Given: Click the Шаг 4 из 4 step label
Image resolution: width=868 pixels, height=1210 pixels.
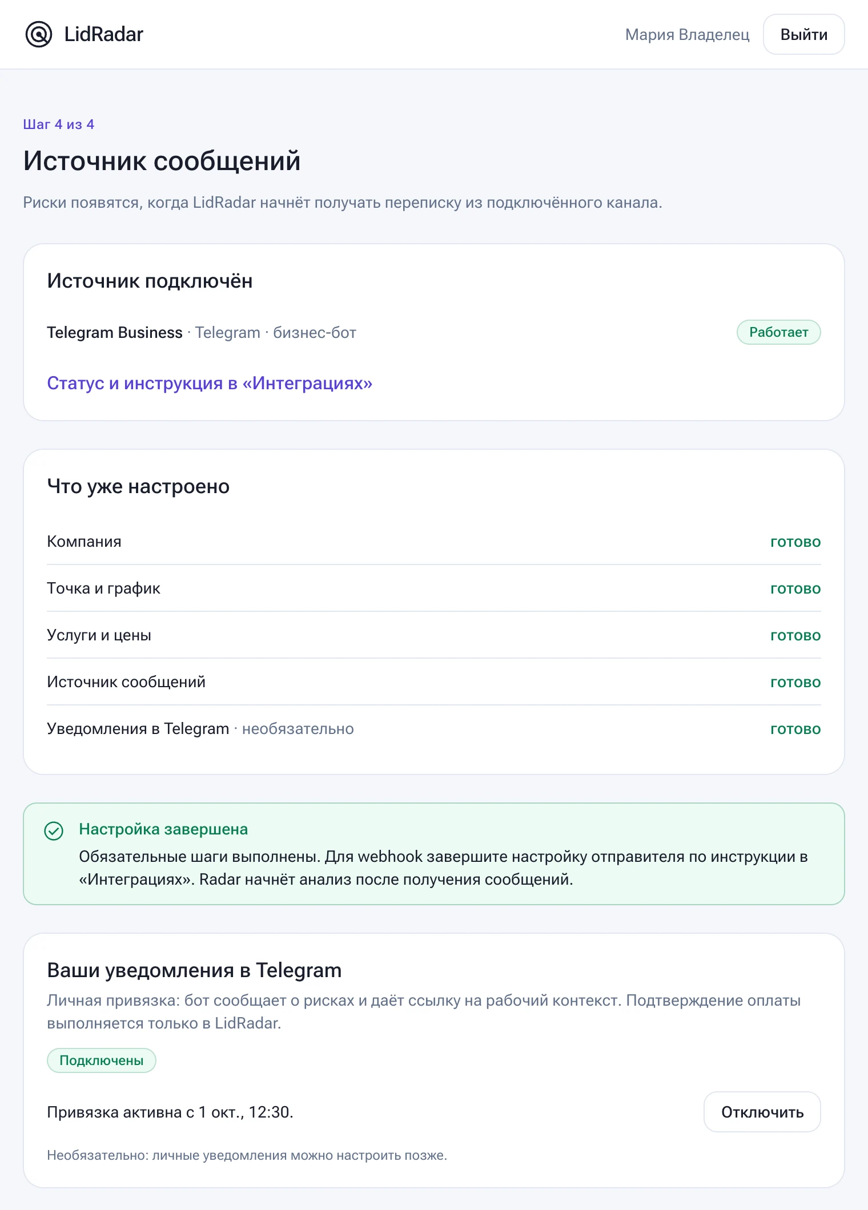Looking at the screenshot, I should click(59, 124).
